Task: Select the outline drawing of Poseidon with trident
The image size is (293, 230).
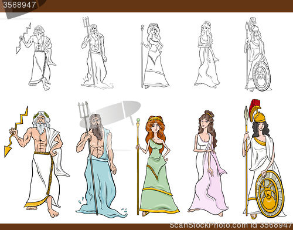Action: (x=97, y=53)
